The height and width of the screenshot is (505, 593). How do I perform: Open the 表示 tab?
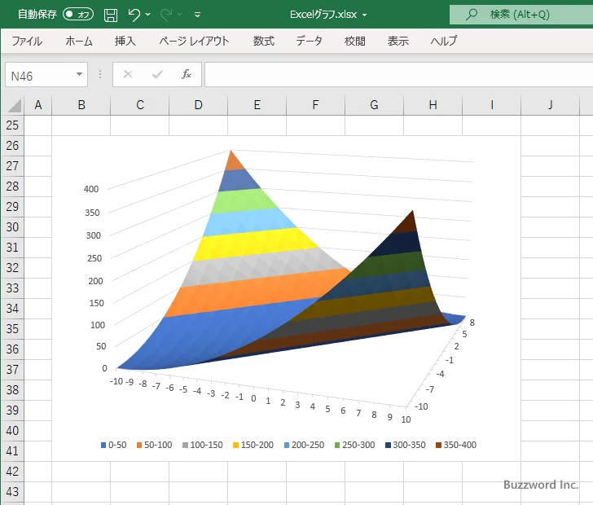pyautogui.click(x=398, y=41)
